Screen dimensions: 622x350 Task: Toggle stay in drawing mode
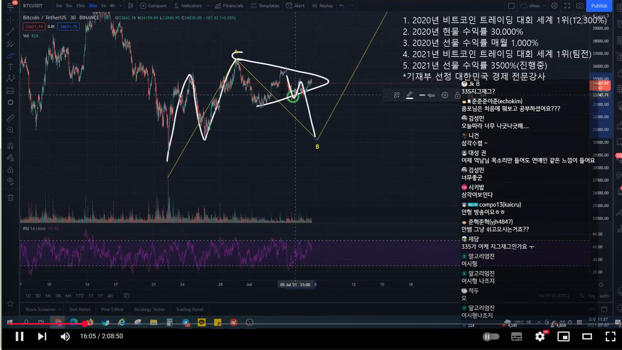(11, 158)
